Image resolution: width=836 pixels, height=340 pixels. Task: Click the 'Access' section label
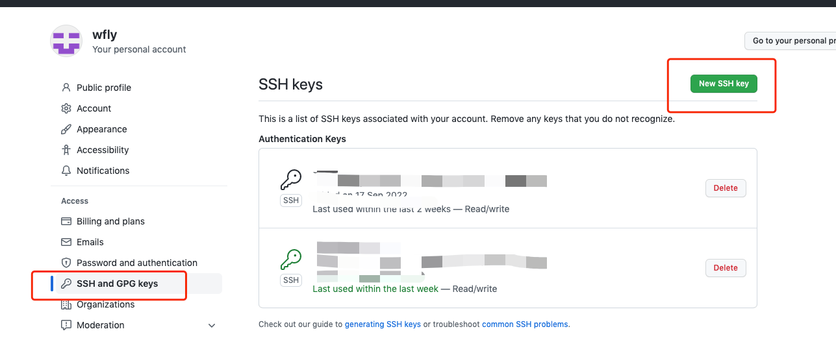(x=75, y=201)
